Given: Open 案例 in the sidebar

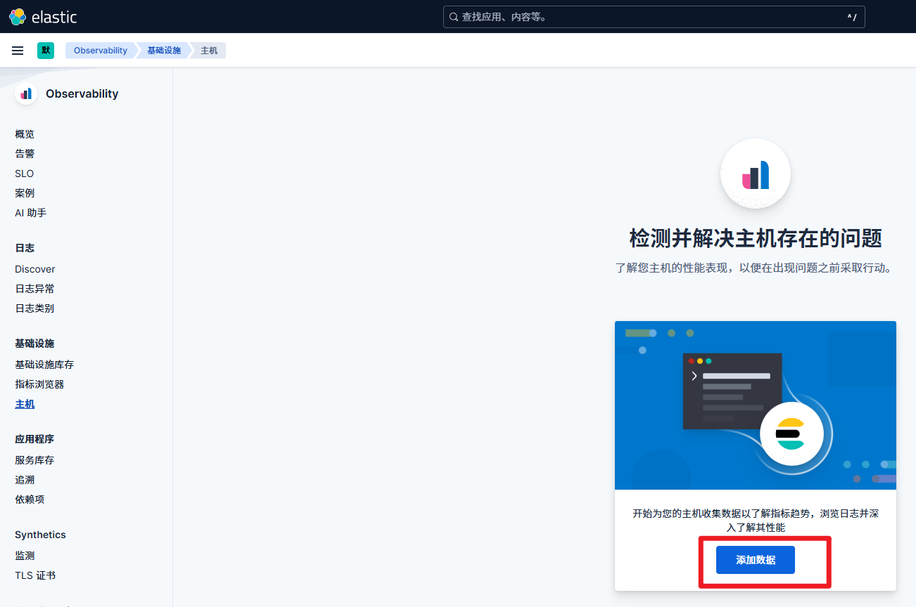Looking at the screenshot, I should (25, 193).
